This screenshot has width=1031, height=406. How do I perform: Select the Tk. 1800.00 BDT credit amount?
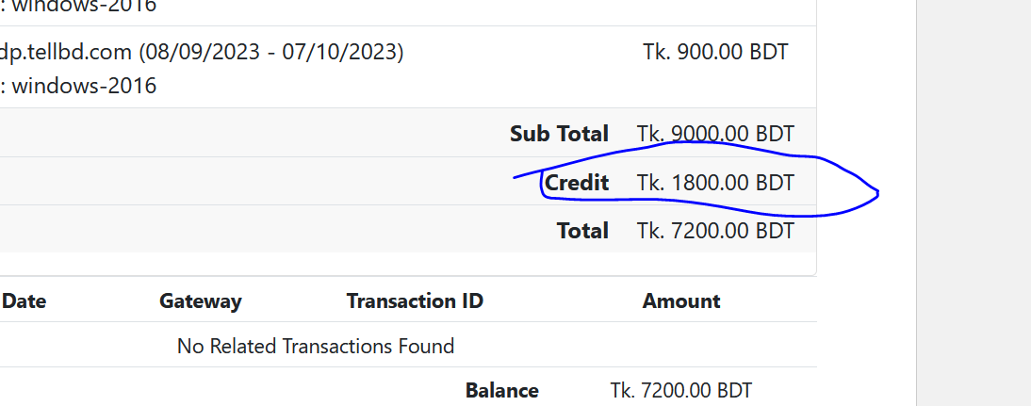point(715,183)
